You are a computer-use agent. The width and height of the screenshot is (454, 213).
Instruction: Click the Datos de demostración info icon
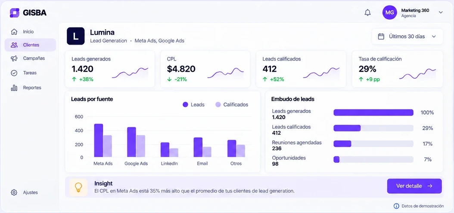coord(396,206)
